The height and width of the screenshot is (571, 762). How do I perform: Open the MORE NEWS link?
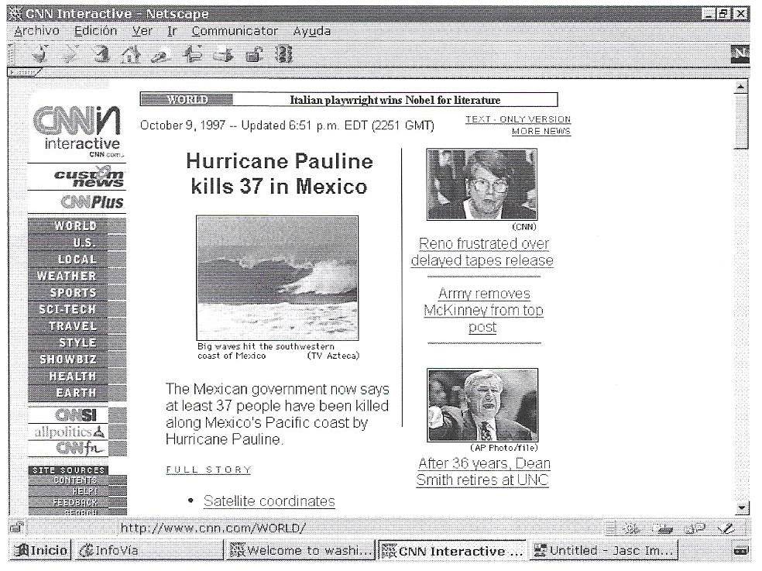tap(541, 131)
